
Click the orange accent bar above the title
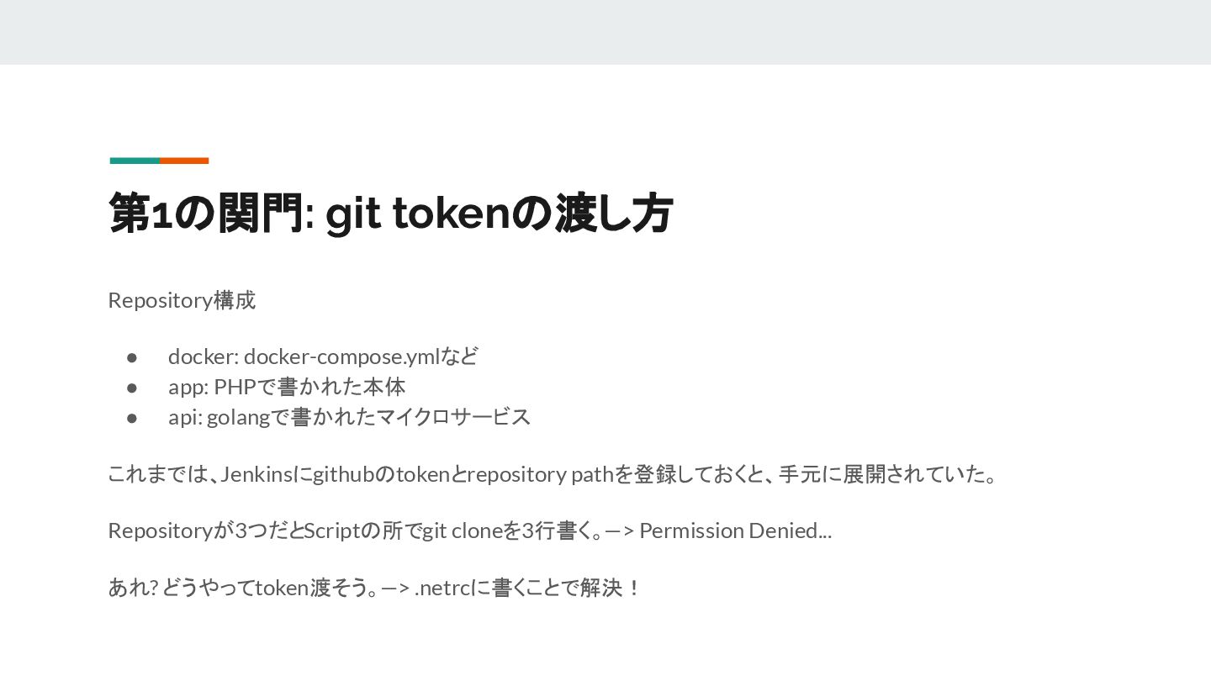184,161
